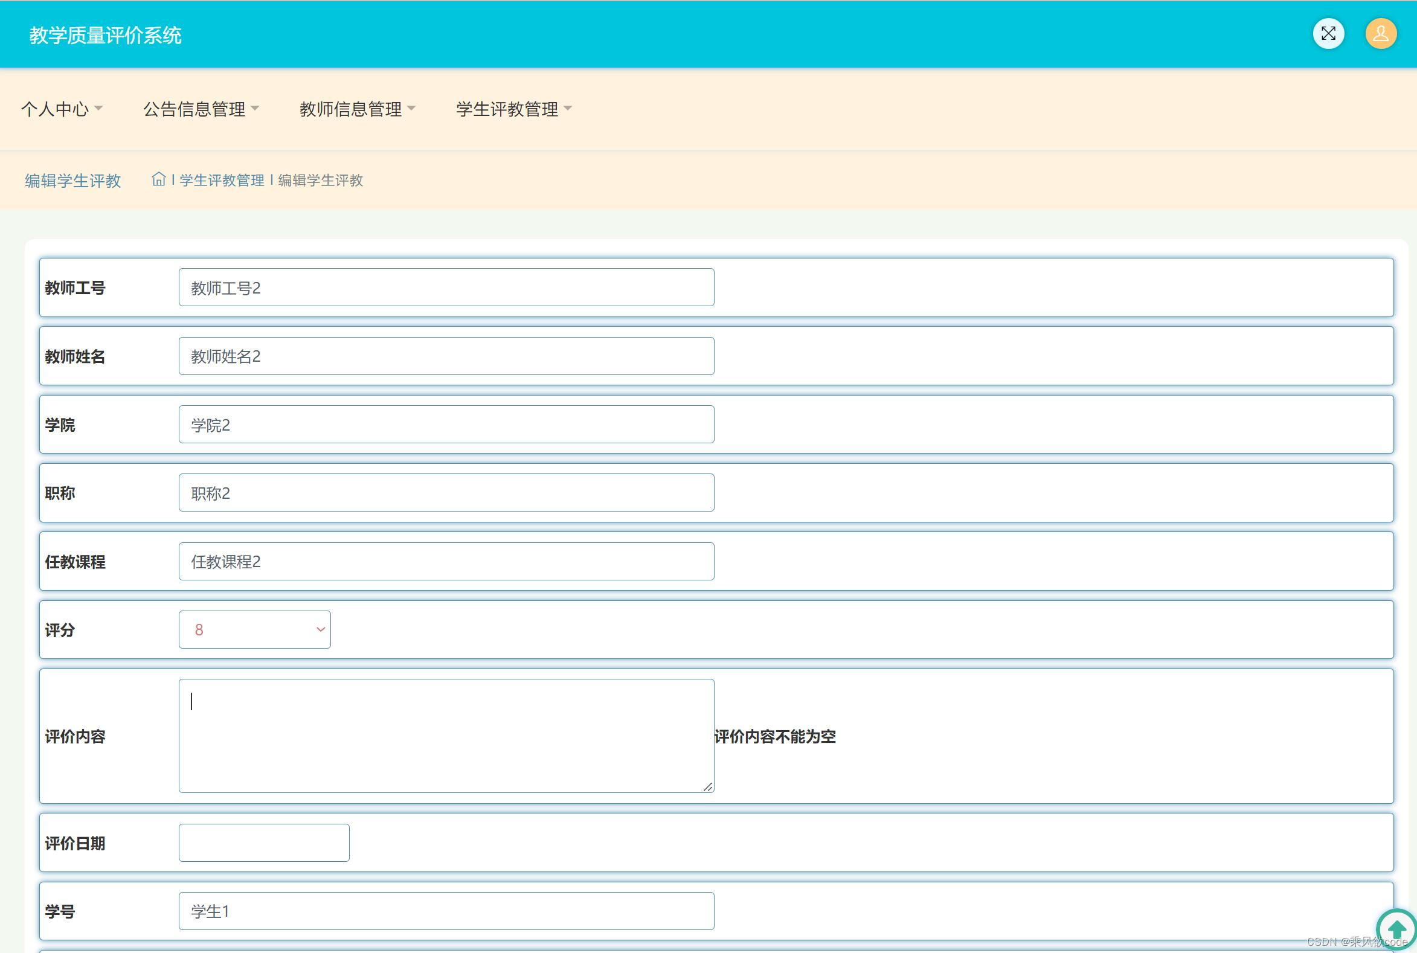Image resolution: width=1417 pixels, height=953 pixels.
Task: Select the 学院 input box
Action: pos(446,425)
